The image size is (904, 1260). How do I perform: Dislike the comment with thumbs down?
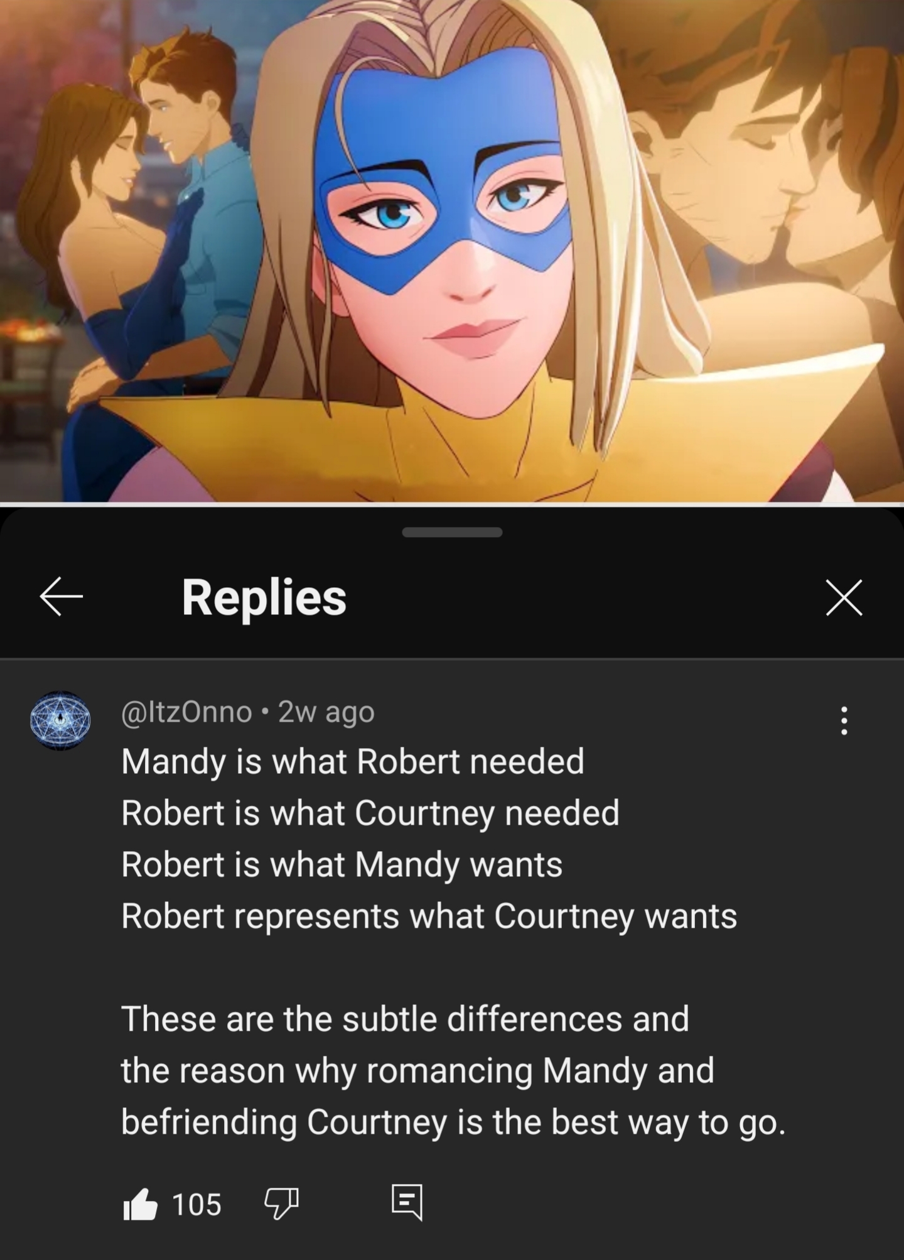[x=281, y=1204]
